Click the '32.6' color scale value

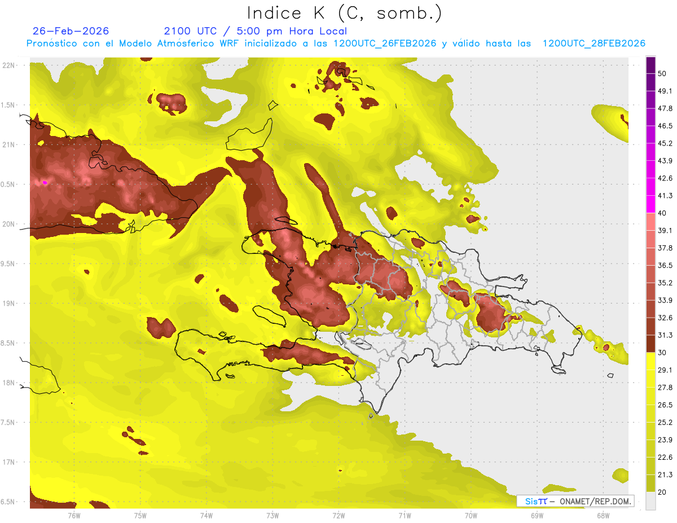[665, 318]
